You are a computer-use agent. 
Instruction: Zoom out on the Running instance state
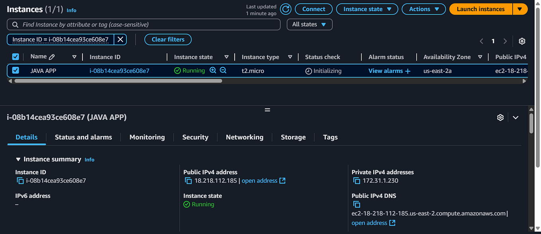pos(223,70)
